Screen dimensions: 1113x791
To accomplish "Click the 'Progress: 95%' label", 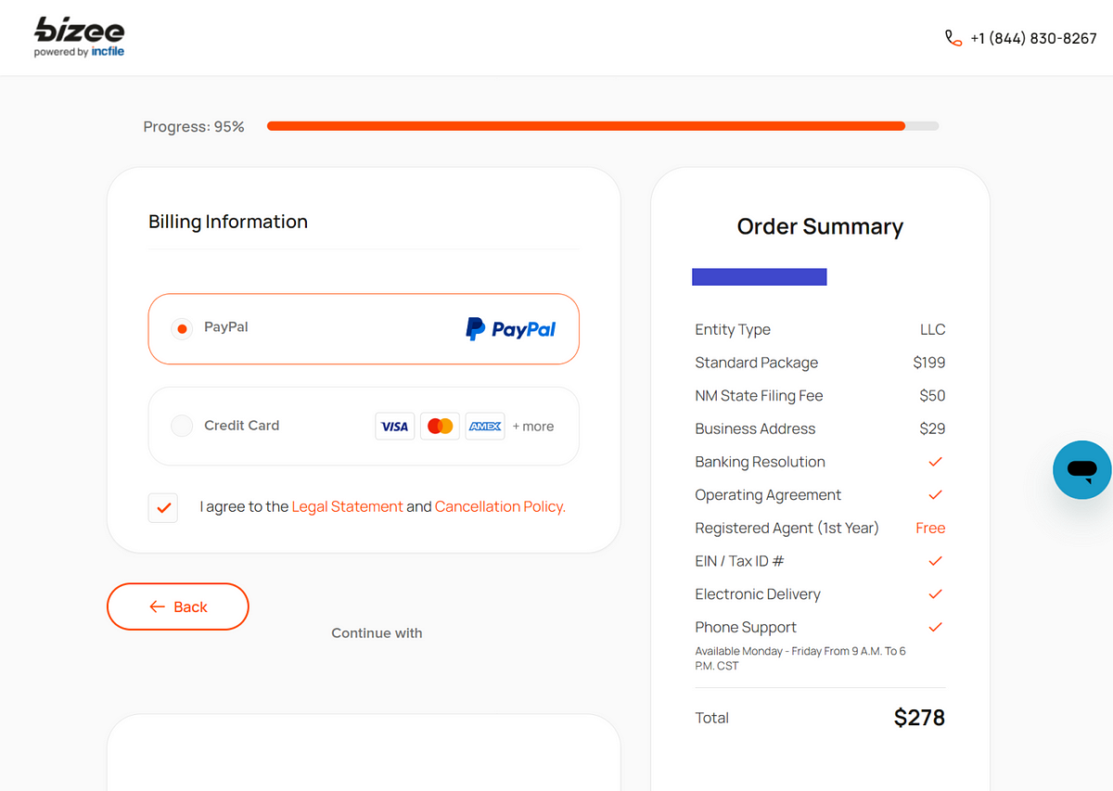I will coord(194,127).
